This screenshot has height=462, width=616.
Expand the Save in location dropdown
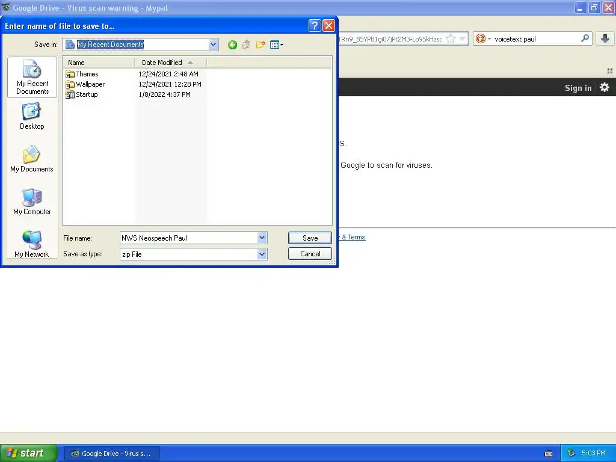[x=214, y=45]
